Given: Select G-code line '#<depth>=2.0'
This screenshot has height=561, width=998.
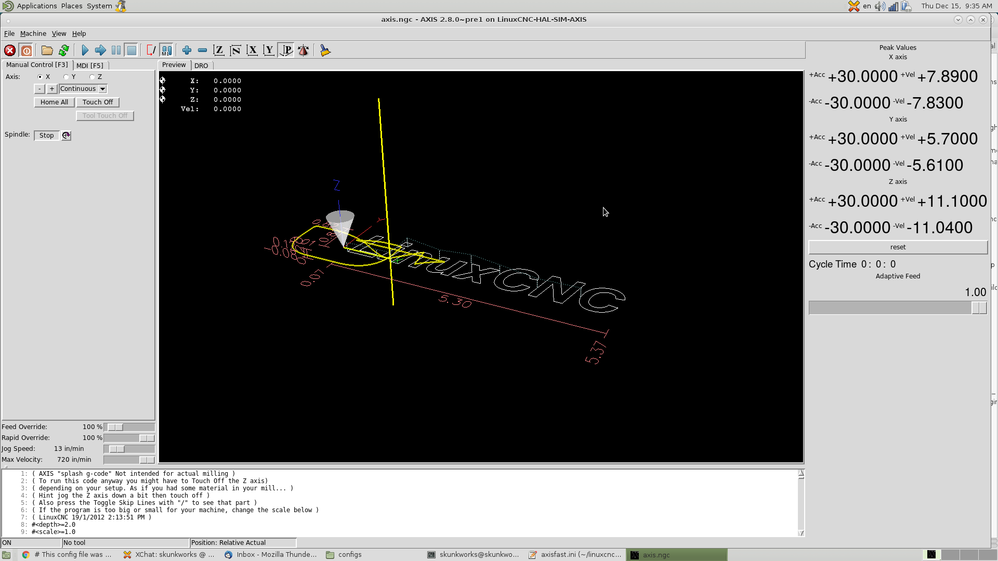Looking at the screenshot, I should [53, 525].
